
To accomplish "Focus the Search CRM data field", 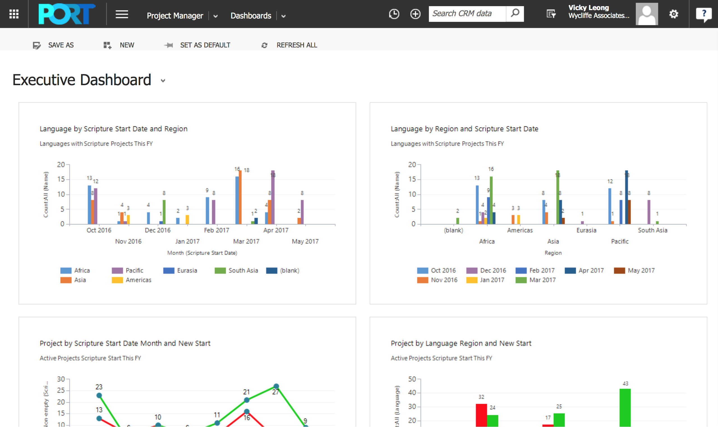I will click(x=467, y=13).
